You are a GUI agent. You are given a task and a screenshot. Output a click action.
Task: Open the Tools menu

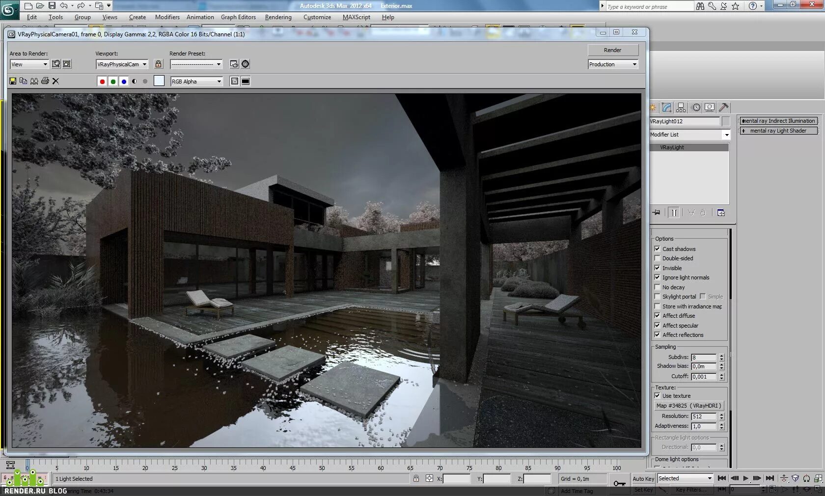pos(55,17)
